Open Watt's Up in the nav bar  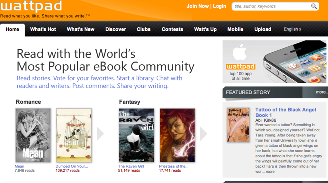[205, 29]
